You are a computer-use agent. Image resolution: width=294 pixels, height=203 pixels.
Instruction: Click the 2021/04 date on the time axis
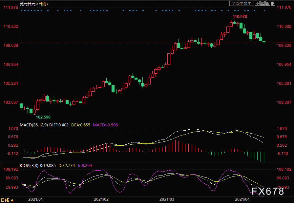pyautogui.click(x=242, y=199)
